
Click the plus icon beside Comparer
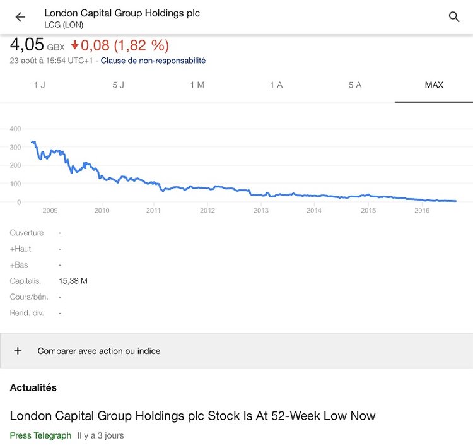click(x=18, y=351)
